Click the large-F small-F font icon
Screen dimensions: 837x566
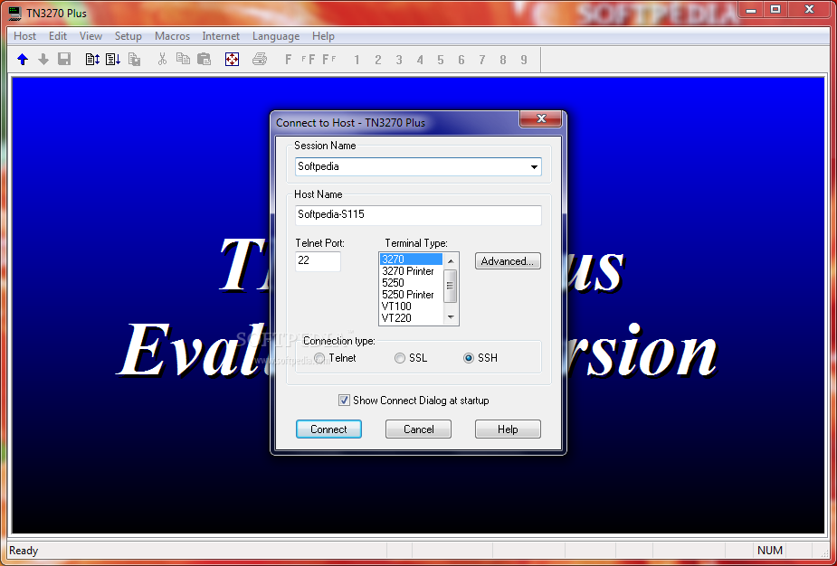pyautogui.click(x=329, y=59)
